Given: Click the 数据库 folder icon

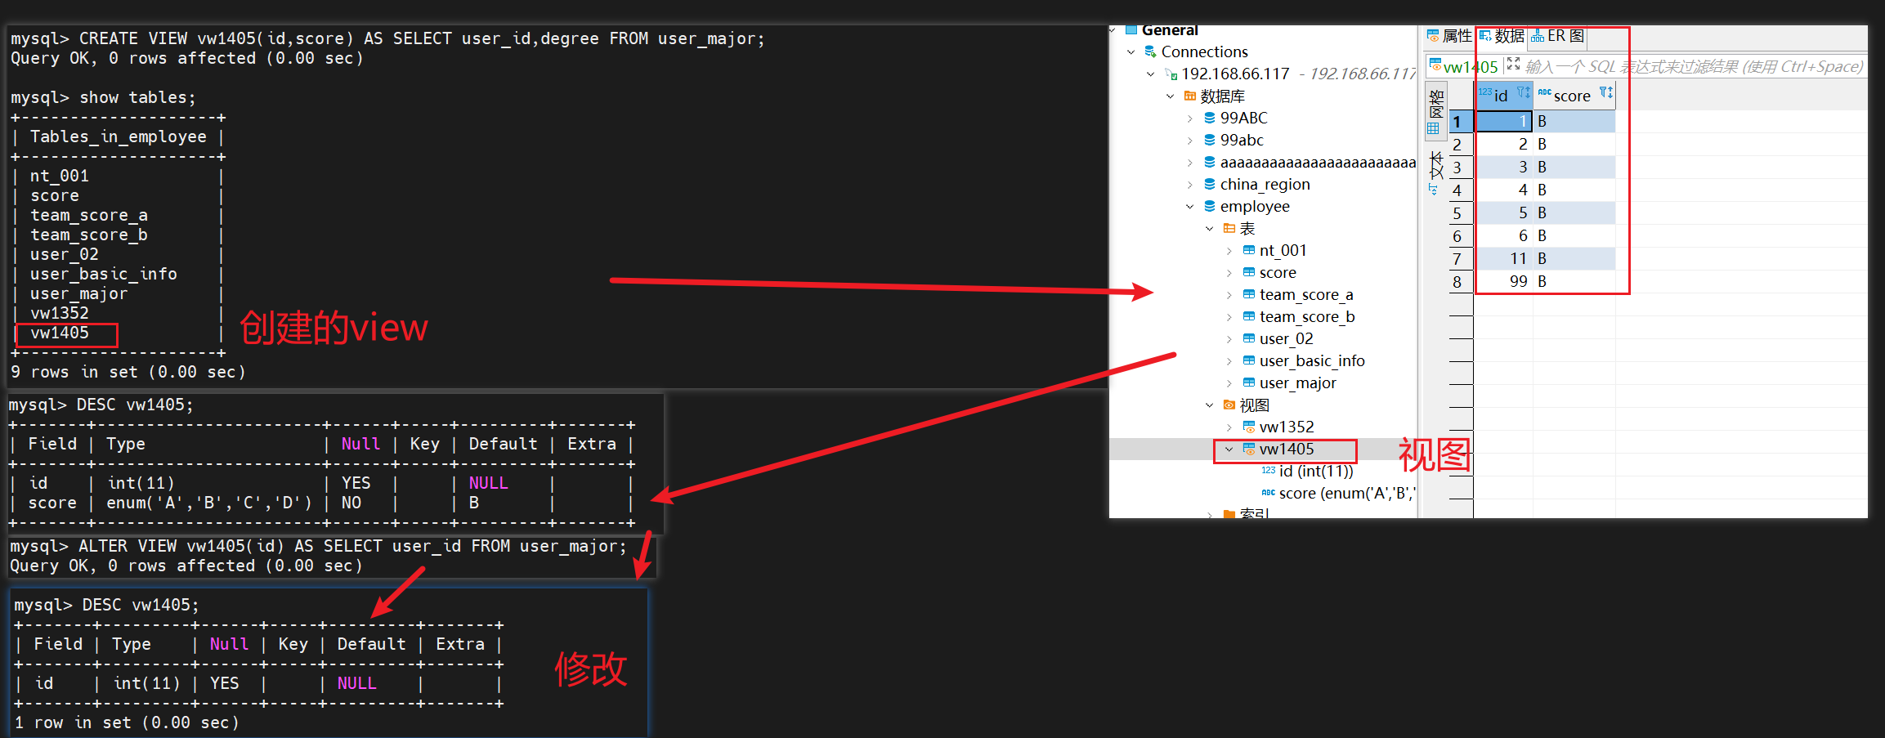Looking at the screenshot, I should pos(1190,96).
